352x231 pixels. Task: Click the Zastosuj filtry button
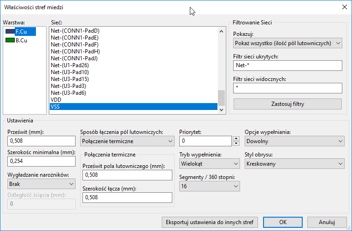pyautogui.click(x=287, y=104)
